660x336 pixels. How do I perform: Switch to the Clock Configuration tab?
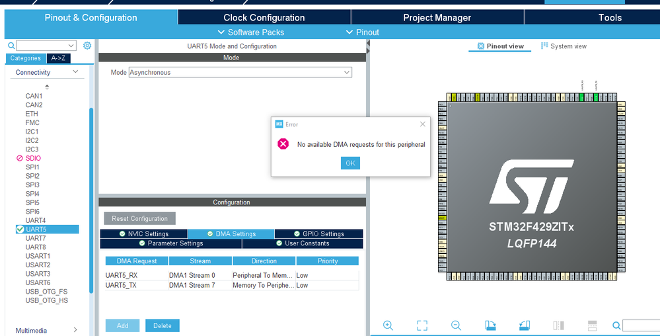(264, 18)
